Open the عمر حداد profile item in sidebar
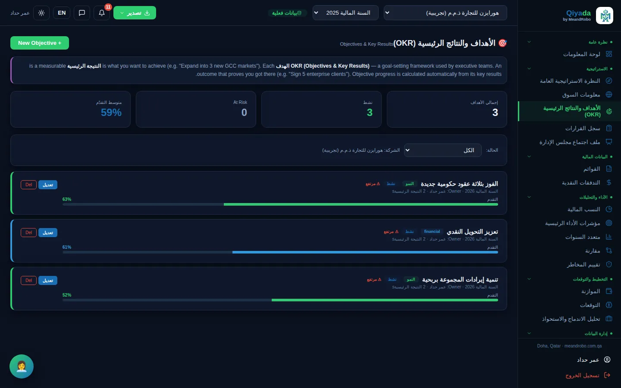Viewport: 621px width, 388px height. point(569,360)
